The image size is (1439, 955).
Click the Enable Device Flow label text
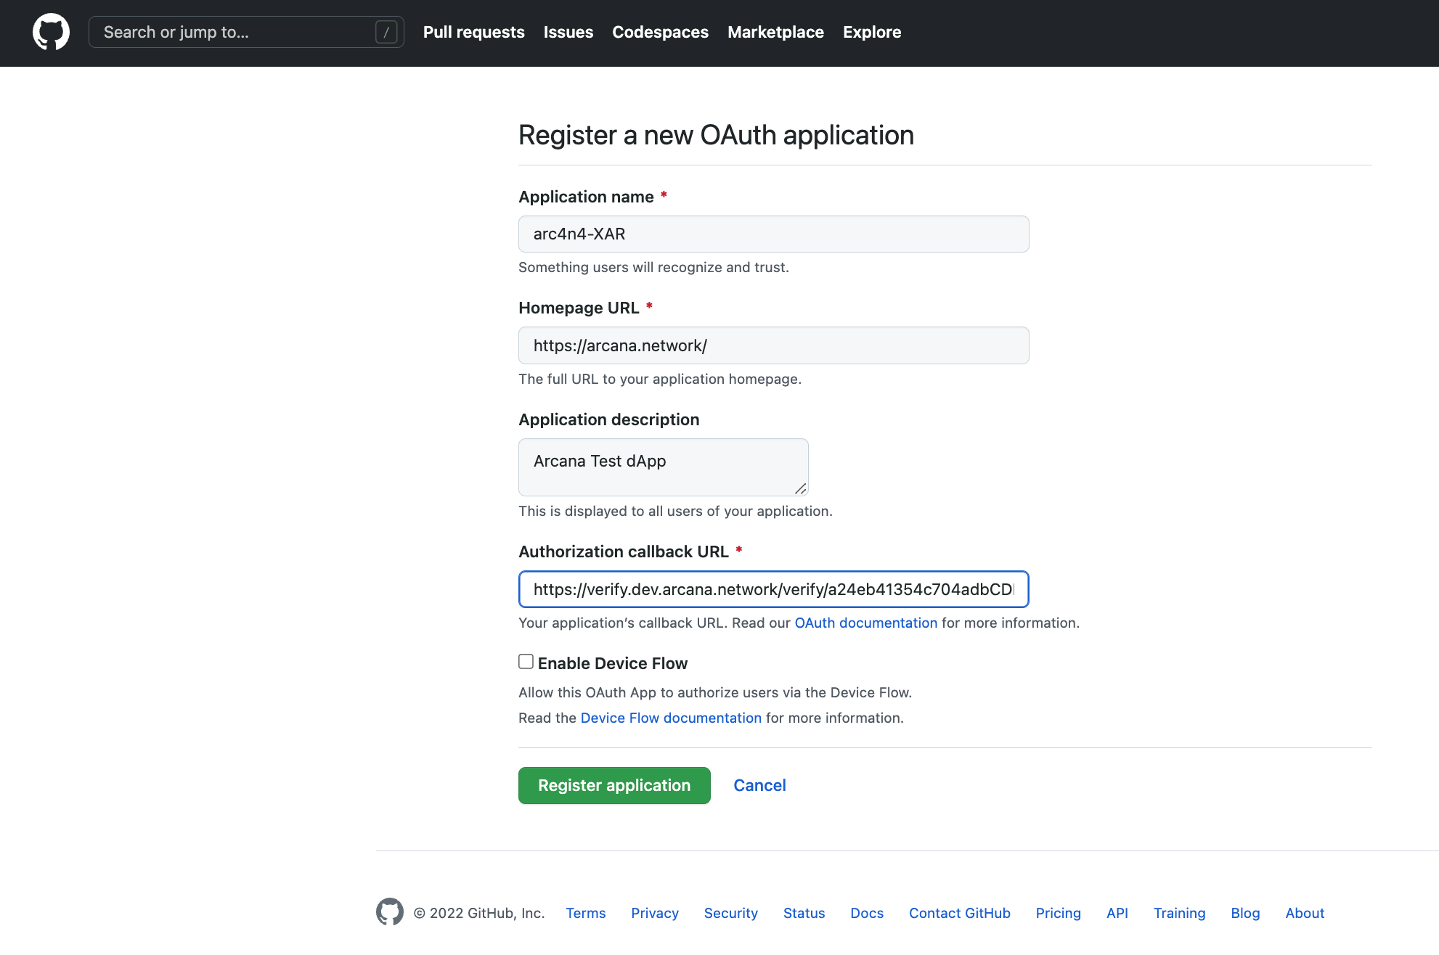(x=612, y=663)
